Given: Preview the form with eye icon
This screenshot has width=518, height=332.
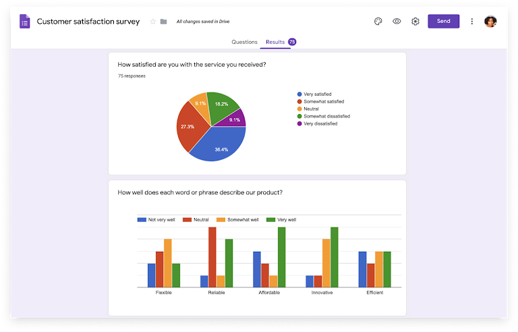Looking at the screenshot, I should coord(397,21).
